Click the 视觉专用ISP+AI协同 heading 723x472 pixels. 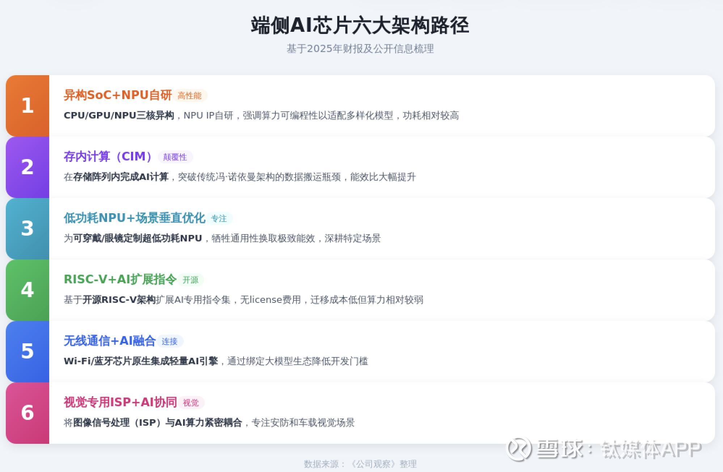pos(120,402)
